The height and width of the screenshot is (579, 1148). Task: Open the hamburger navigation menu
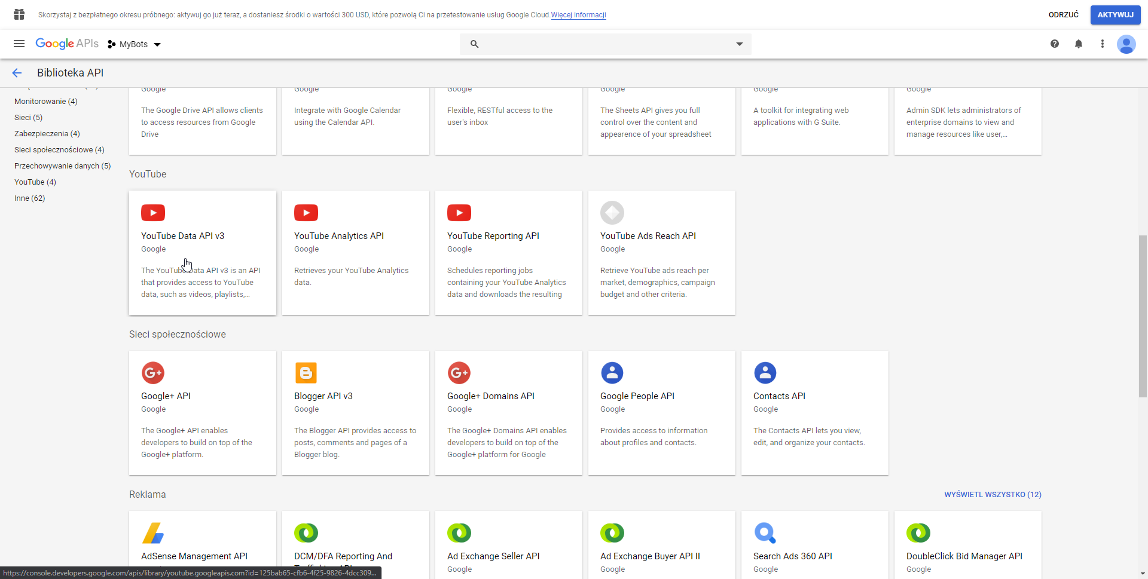pos(19,44)
